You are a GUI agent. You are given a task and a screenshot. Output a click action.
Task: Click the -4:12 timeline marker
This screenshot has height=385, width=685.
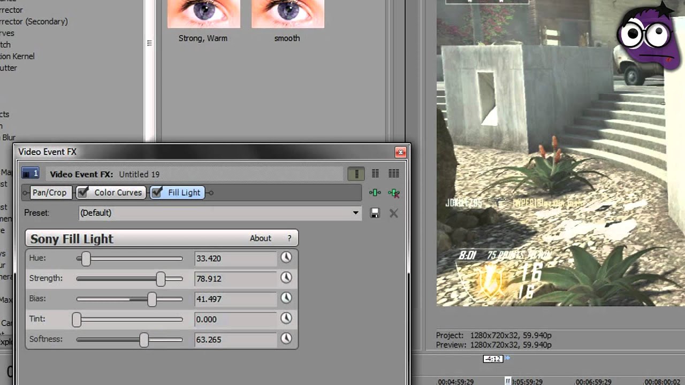click(x=493, y=359)
